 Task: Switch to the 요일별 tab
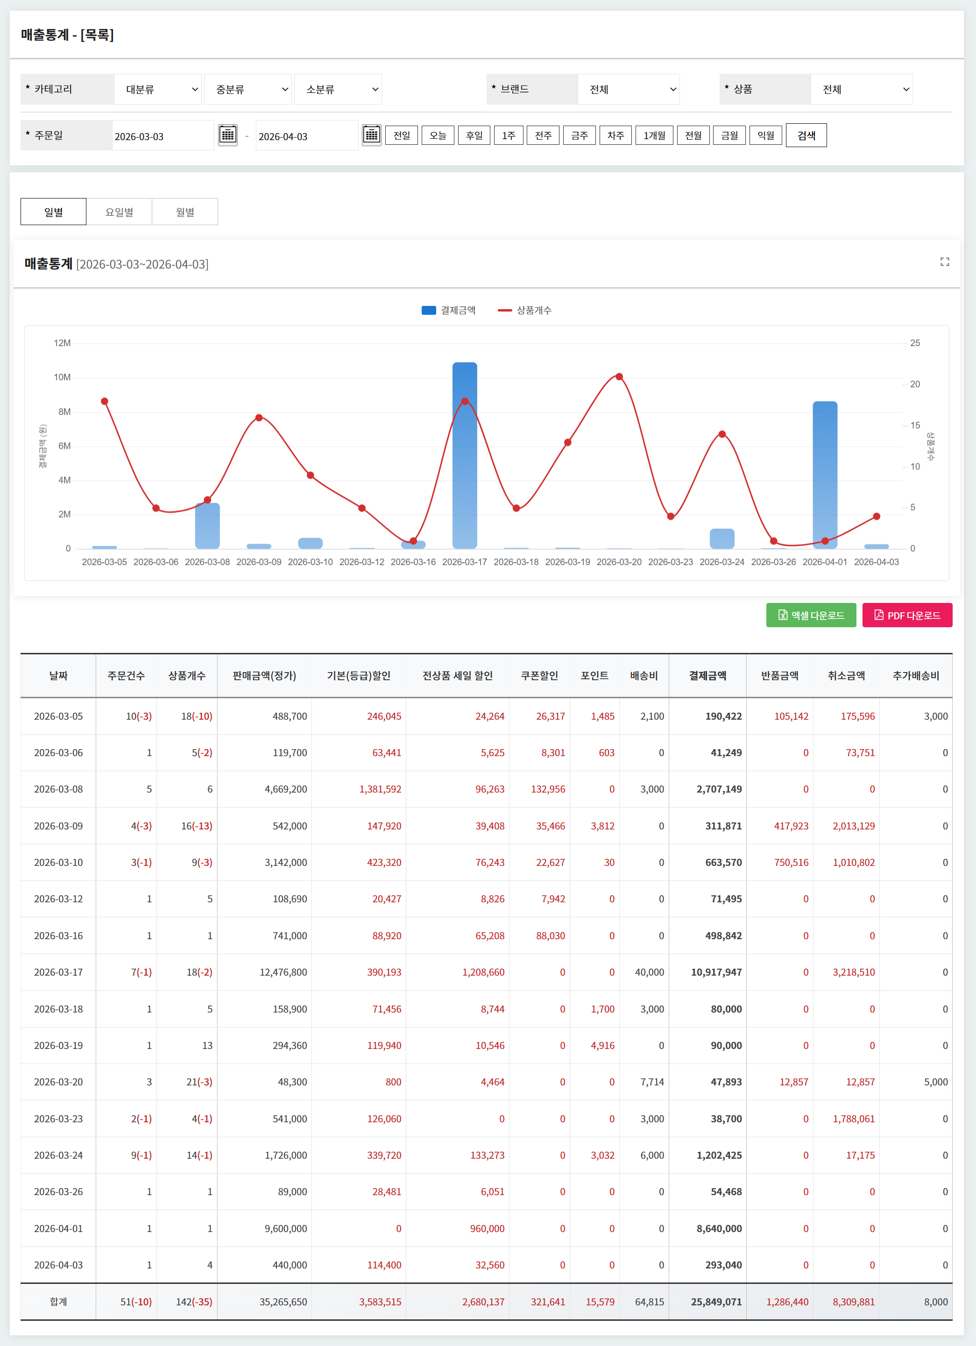[119, 212]
